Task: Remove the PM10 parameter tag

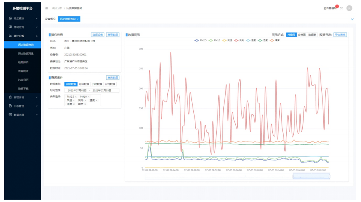Action: pyautogui.click(x=88, y=97)
